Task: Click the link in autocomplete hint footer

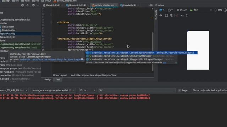Action: tap(165, 63)
